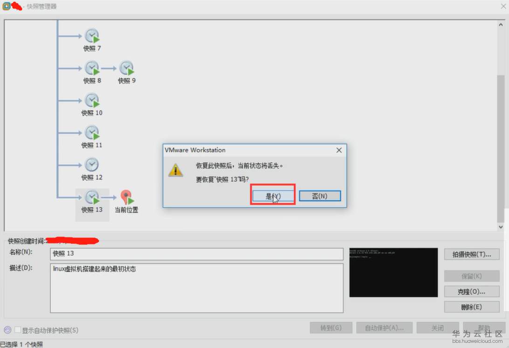Select the 快照 7 snapshot icon

point(92,36)
